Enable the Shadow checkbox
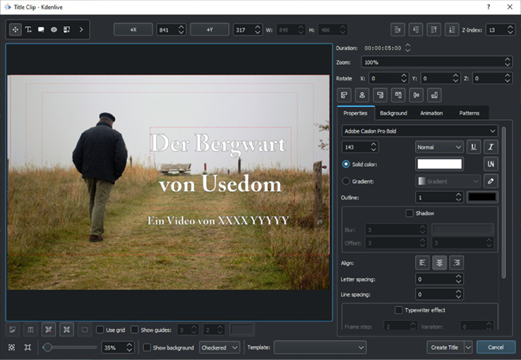The height and width of the screenshot is (360, 521). (x=409, y=213)
